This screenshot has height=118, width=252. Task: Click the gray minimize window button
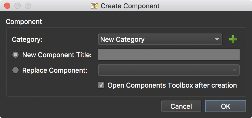click(18, 6)
